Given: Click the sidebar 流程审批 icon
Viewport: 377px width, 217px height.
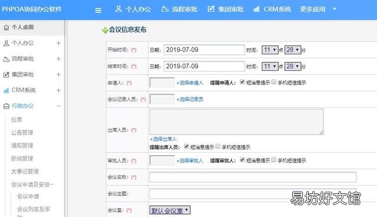Looking at the screenshot, I should [x=6, y=59].
